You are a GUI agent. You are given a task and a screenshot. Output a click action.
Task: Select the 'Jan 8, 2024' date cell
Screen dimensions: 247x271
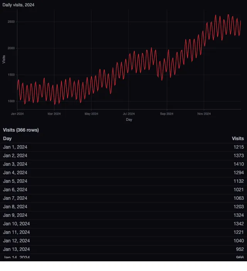click(15, 206)
